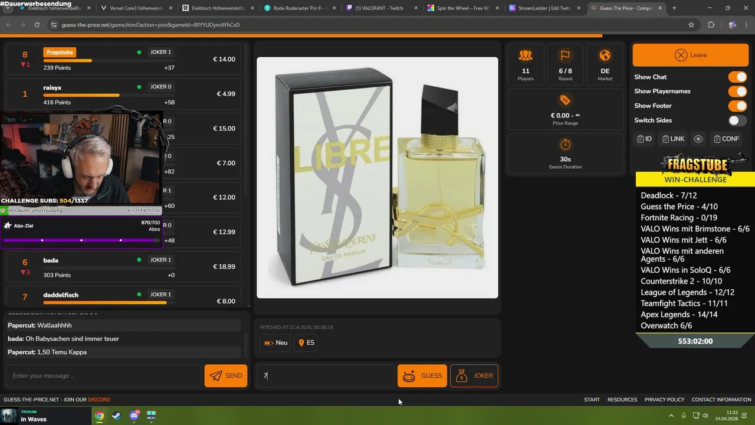Viewport: 755px width, 425px height.
Task: Switch to the VALORANT - Twitch tab
Action: (380, 8)
